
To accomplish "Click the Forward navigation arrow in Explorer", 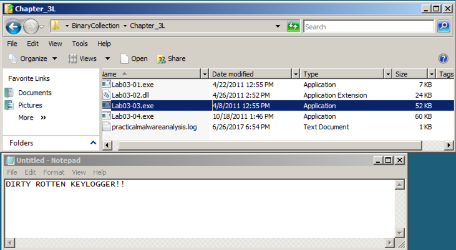I will point(31,27).
